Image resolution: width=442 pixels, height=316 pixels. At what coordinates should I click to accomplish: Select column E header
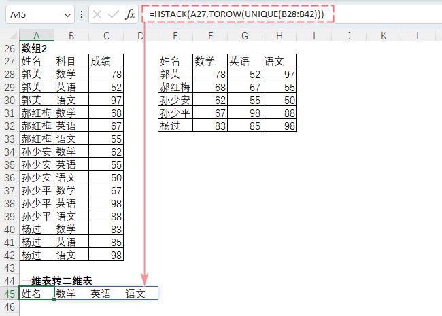[175, 35]
